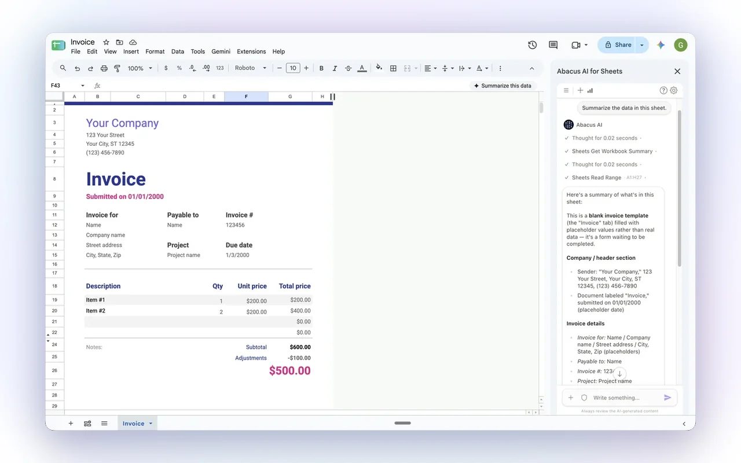The image size is (741, 463).
Task: Apply percent format from toolbar
Action: [x=179, y=68]
